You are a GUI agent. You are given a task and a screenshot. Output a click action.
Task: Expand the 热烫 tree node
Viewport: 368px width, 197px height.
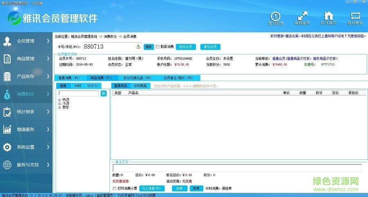[60, 100]
